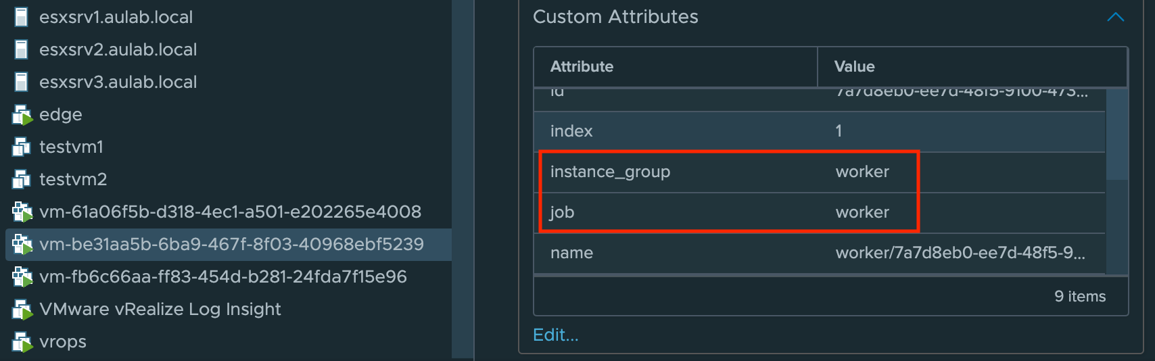Click the instance_group attribute cell

[x=610, y=172]
